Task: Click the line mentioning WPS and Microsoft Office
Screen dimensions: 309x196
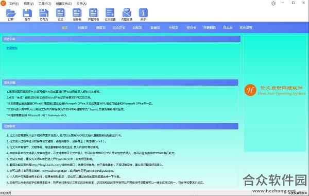Action: click(x=80, y=104)
